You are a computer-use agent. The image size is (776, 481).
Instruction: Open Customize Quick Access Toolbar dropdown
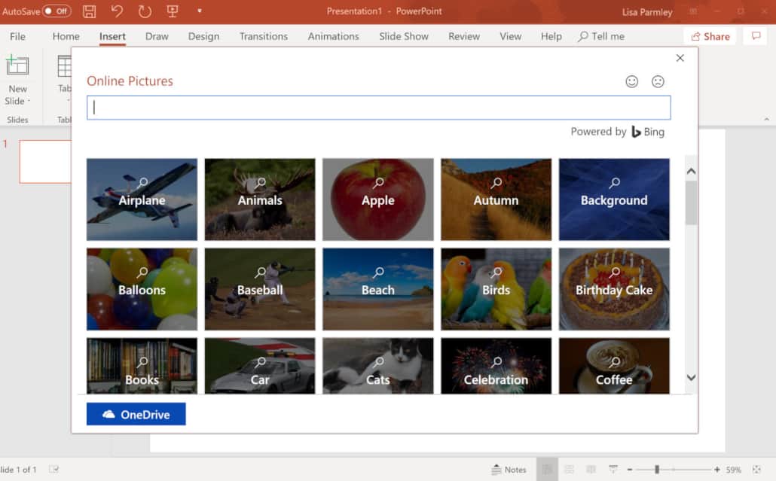199,11
